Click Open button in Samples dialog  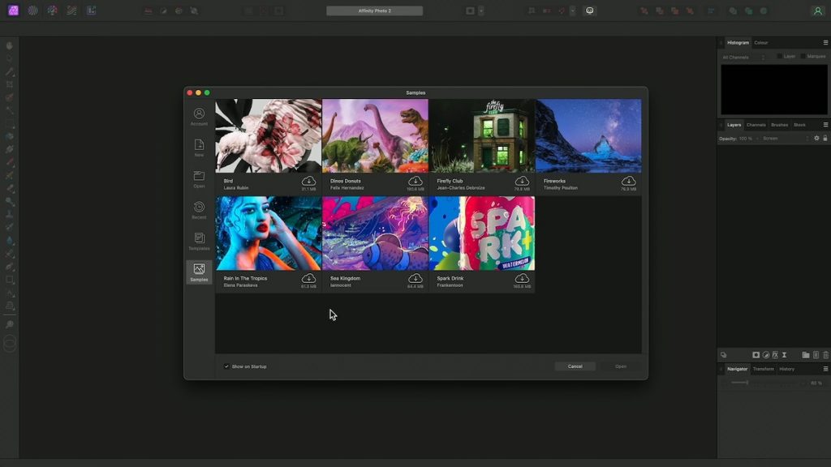(621, 366)
